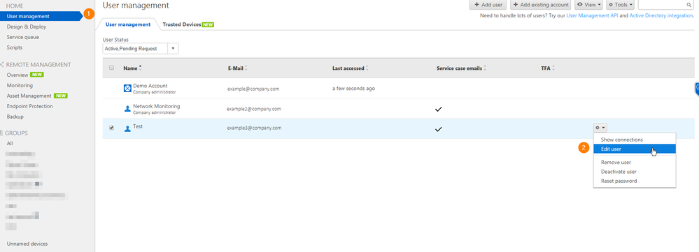Click Test user service emails checkmark
The width and height of the screenshot is (699, 252).
[438, 129]
